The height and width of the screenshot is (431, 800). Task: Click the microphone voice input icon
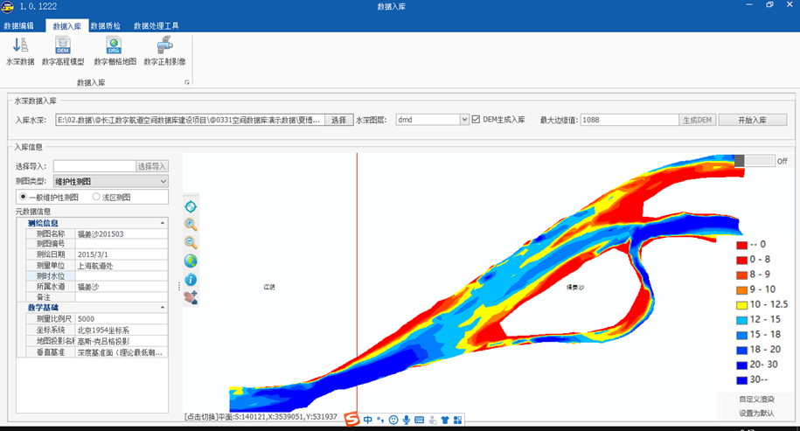click(407, 420)
